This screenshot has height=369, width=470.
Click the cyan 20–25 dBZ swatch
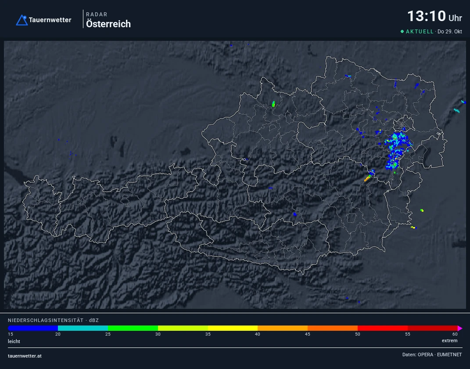(83, 328)
